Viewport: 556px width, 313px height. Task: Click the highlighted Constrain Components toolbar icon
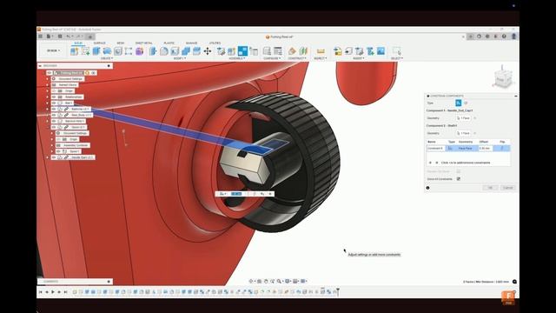(x=243, y=51)
